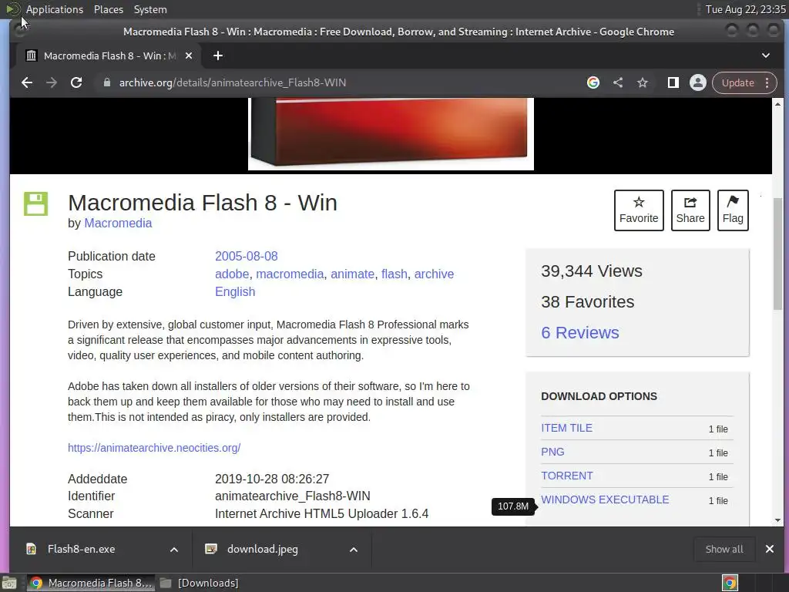Click the show desktop icon in taskbar
This screenshot has width=789, height=592.
[9, 583]
